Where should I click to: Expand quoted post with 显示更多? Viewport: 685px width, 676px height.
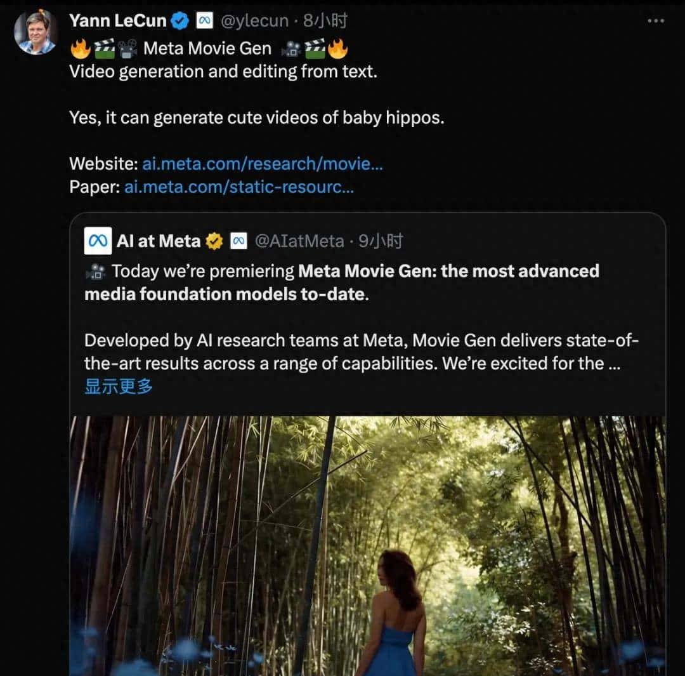[119, 387]
